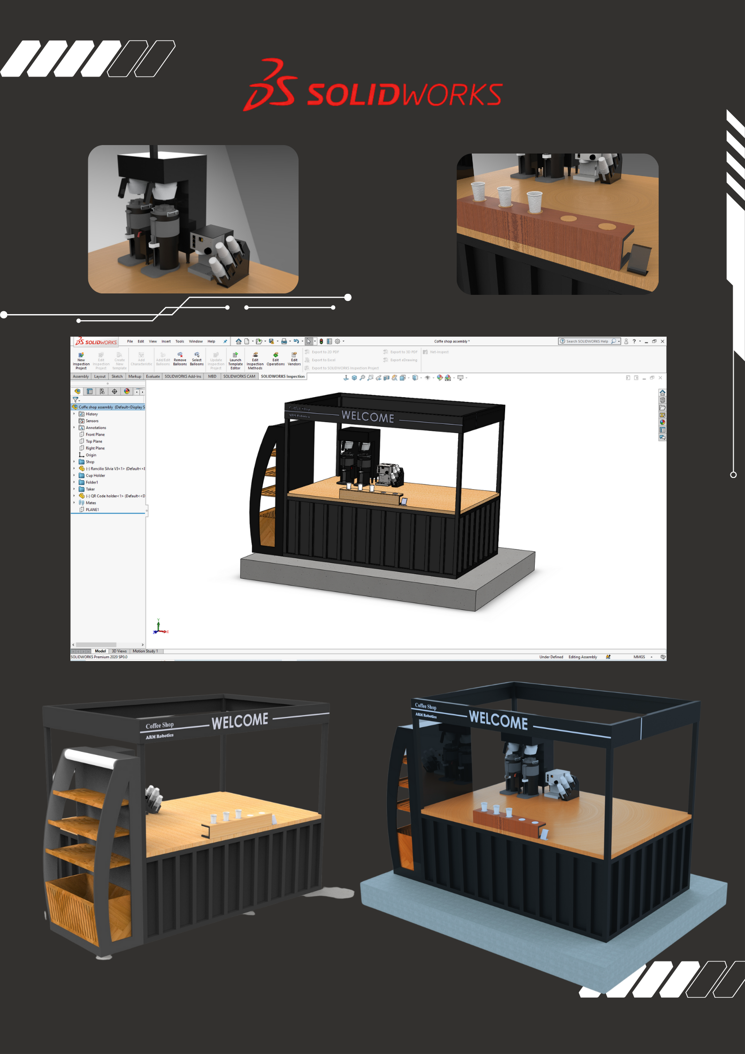Image resolution: width=745 pixels, height=1054 pixels.
Task: Open Edit Inspection Methods
Action: coord(255,361)
